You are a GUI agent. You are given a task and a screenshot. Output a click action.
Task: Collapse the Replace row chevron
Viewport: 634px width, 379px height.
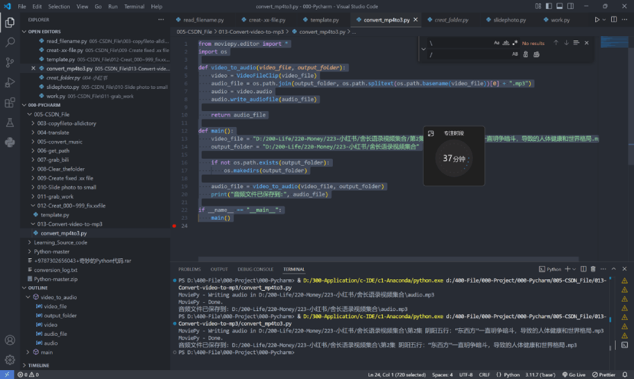(x=424, y=49)
